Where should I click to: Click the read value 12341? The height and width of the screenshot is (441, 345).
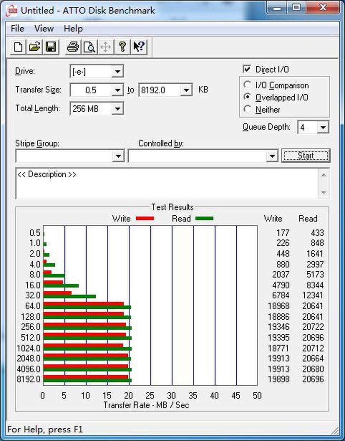pyautogui.click(x=313, y=295)
